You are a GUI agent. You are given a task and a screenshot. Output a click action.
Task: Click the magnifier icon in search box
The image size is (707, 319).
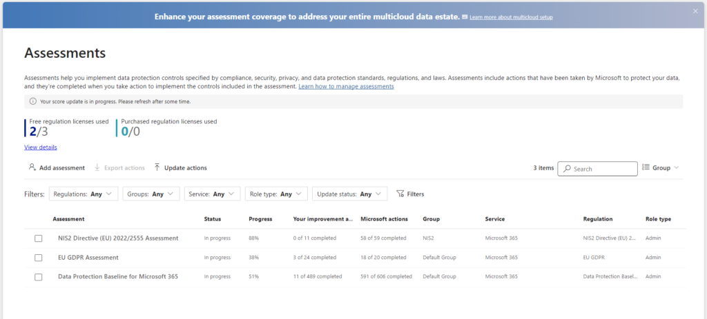tap(566, 169)
